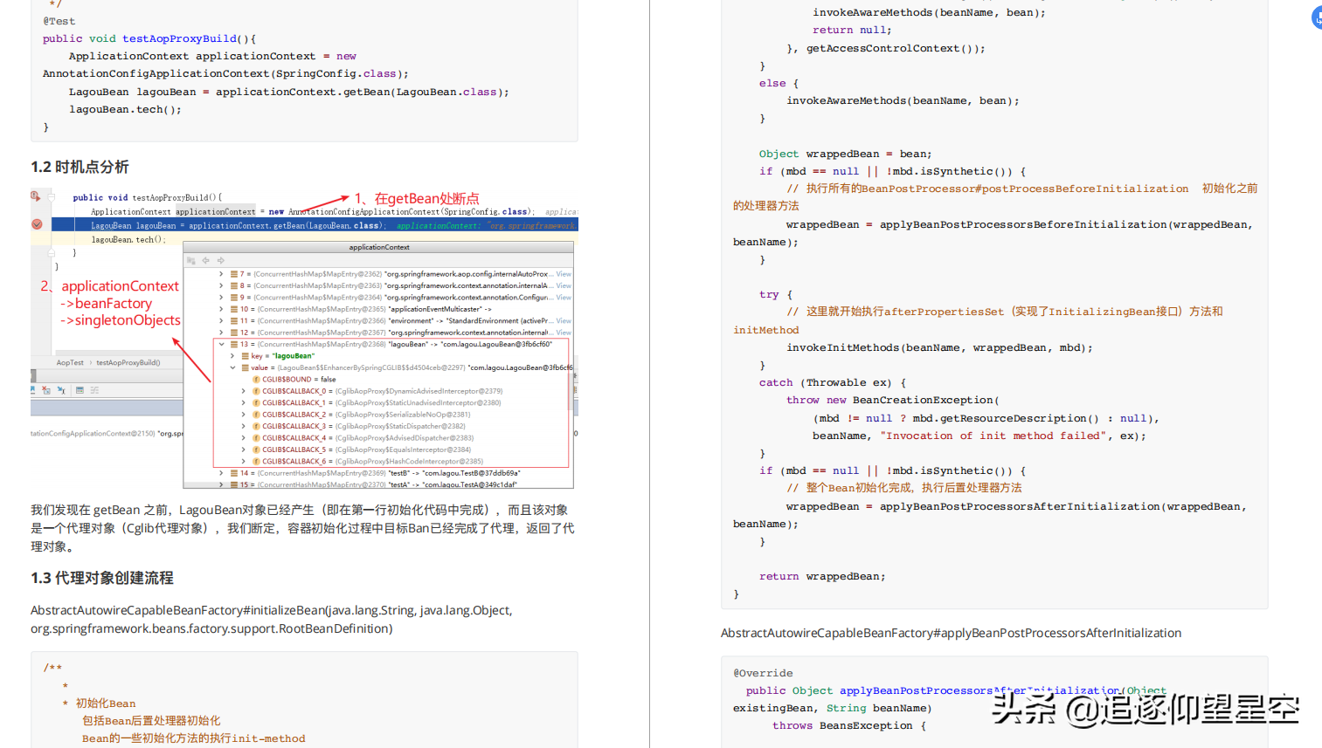Click the comment '初始化Bean' in bottom left code
The width and height of the screenshot is (1322, 748).
point(106,703)
